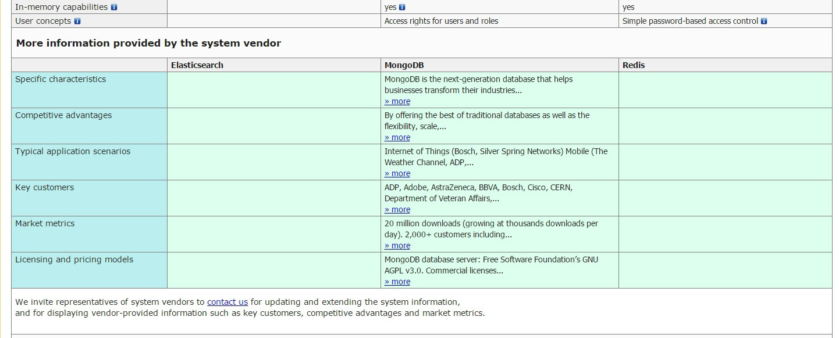
Task: Click info icon after Simple password-based access control
Action: point(764,21)
